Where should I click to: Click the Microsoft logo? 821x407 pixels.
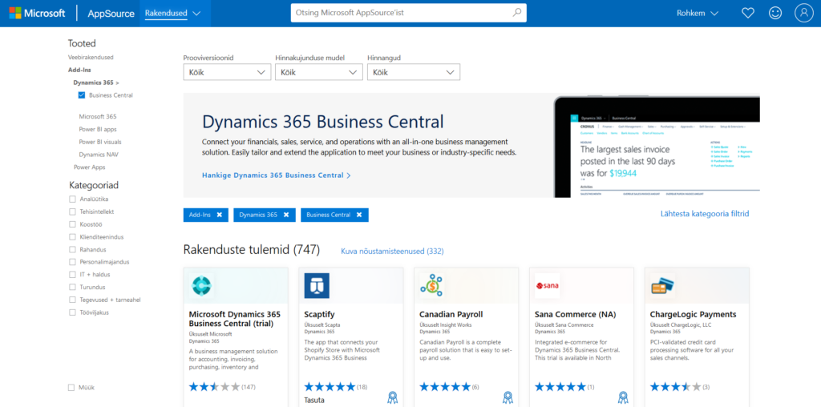(37, 13)
